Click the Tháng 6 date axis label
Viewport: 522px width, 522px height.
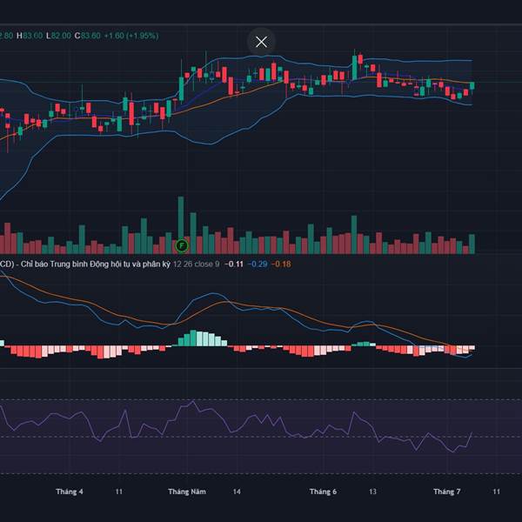(323, 492)
